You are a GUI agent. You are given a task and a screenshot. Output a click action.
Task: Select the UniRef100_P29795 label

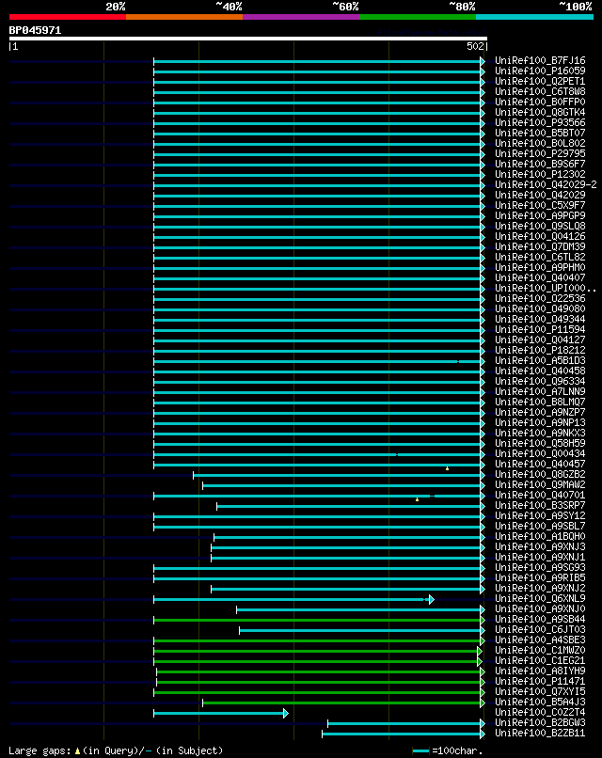[x=540, y=153]
